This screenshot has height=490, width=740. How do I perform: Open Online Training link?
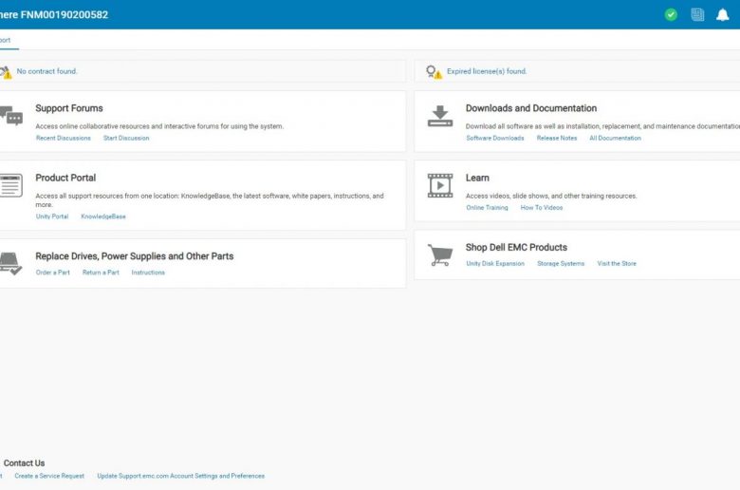click(487, 207)
